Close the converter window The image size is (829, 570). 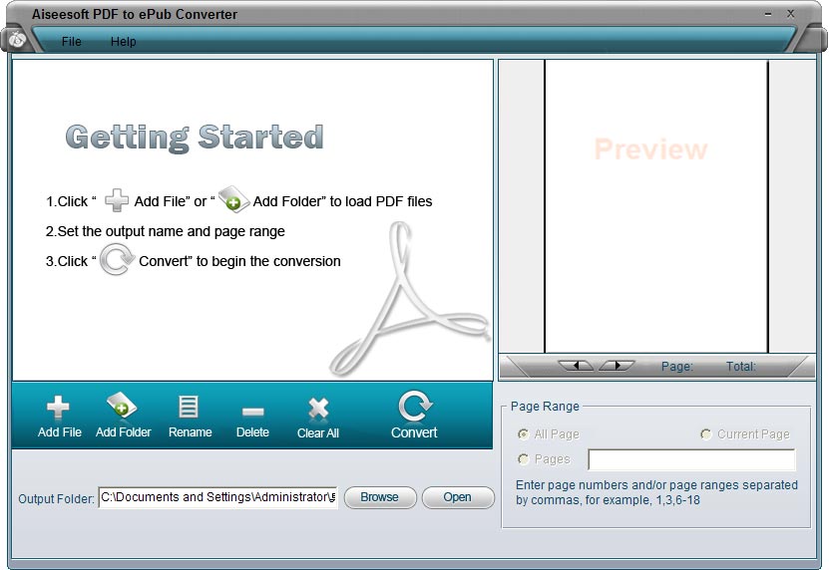pos(790,14)
